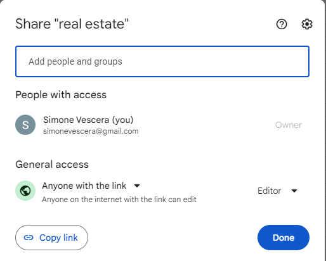
Task: Open the Editor role dropdown
Action: coord(278,191)
